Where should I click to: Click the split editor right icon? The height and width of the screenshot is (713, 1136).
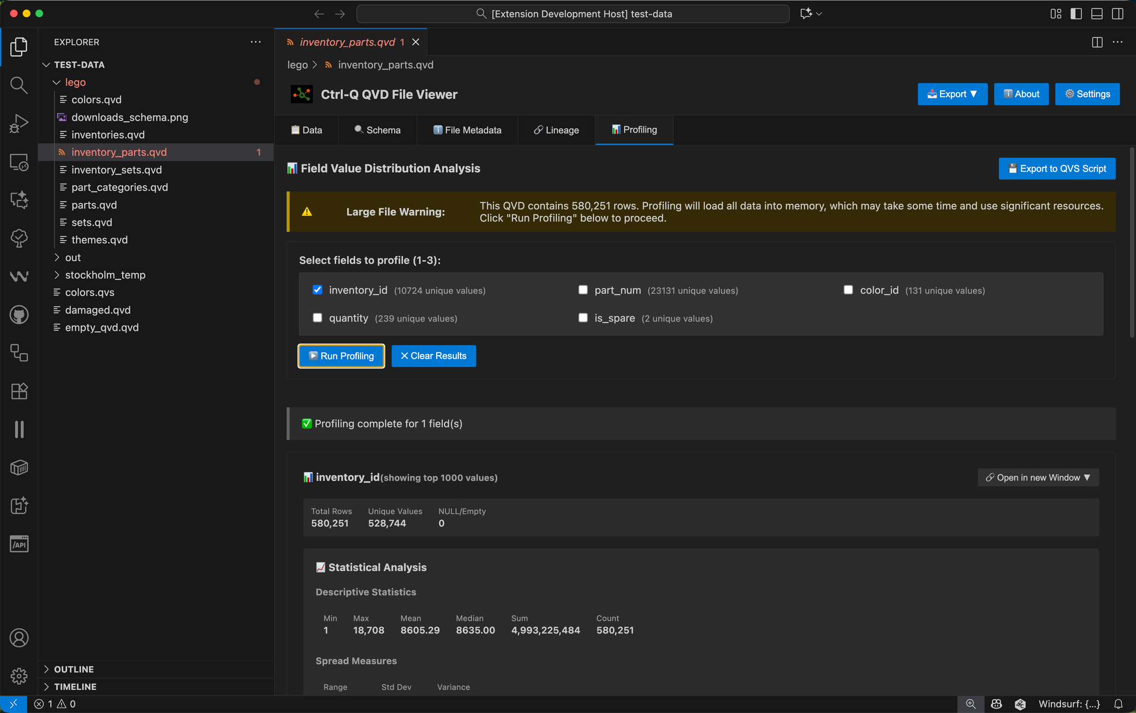pos(1097,42)
